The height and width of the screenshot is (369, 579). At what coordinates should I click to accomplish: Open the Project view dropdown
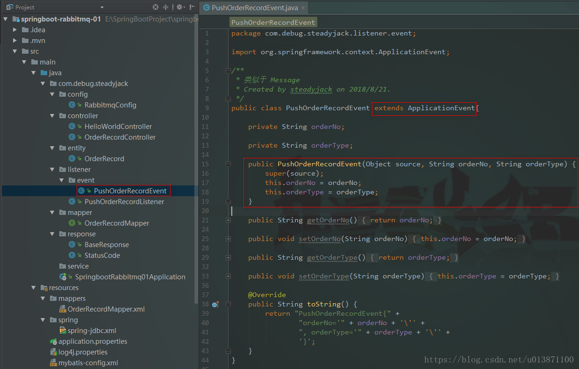click(102, 7)
